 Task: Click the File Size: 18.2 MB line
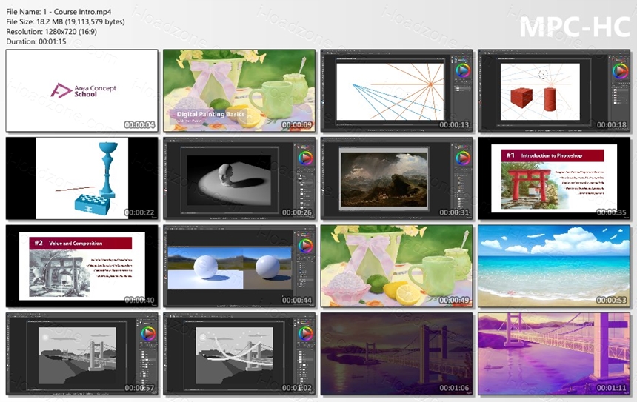click(x=65, y=21)
